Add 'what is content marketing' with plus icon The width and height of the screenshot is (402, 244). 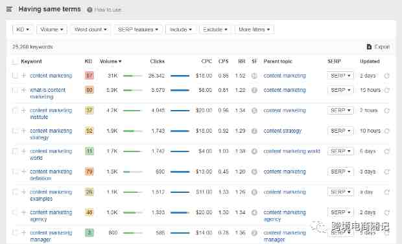pyautogui.click(x=23, y=90)
